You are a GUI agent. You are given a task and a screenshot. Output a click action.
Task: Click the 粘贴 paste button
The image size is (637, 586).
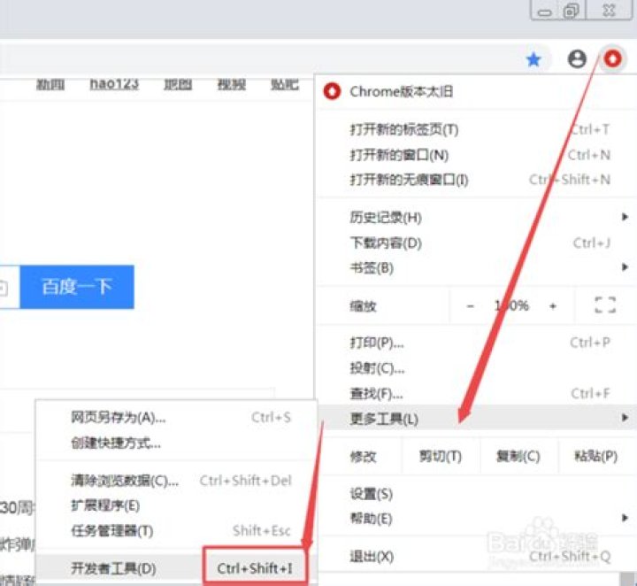click(595, 457)
